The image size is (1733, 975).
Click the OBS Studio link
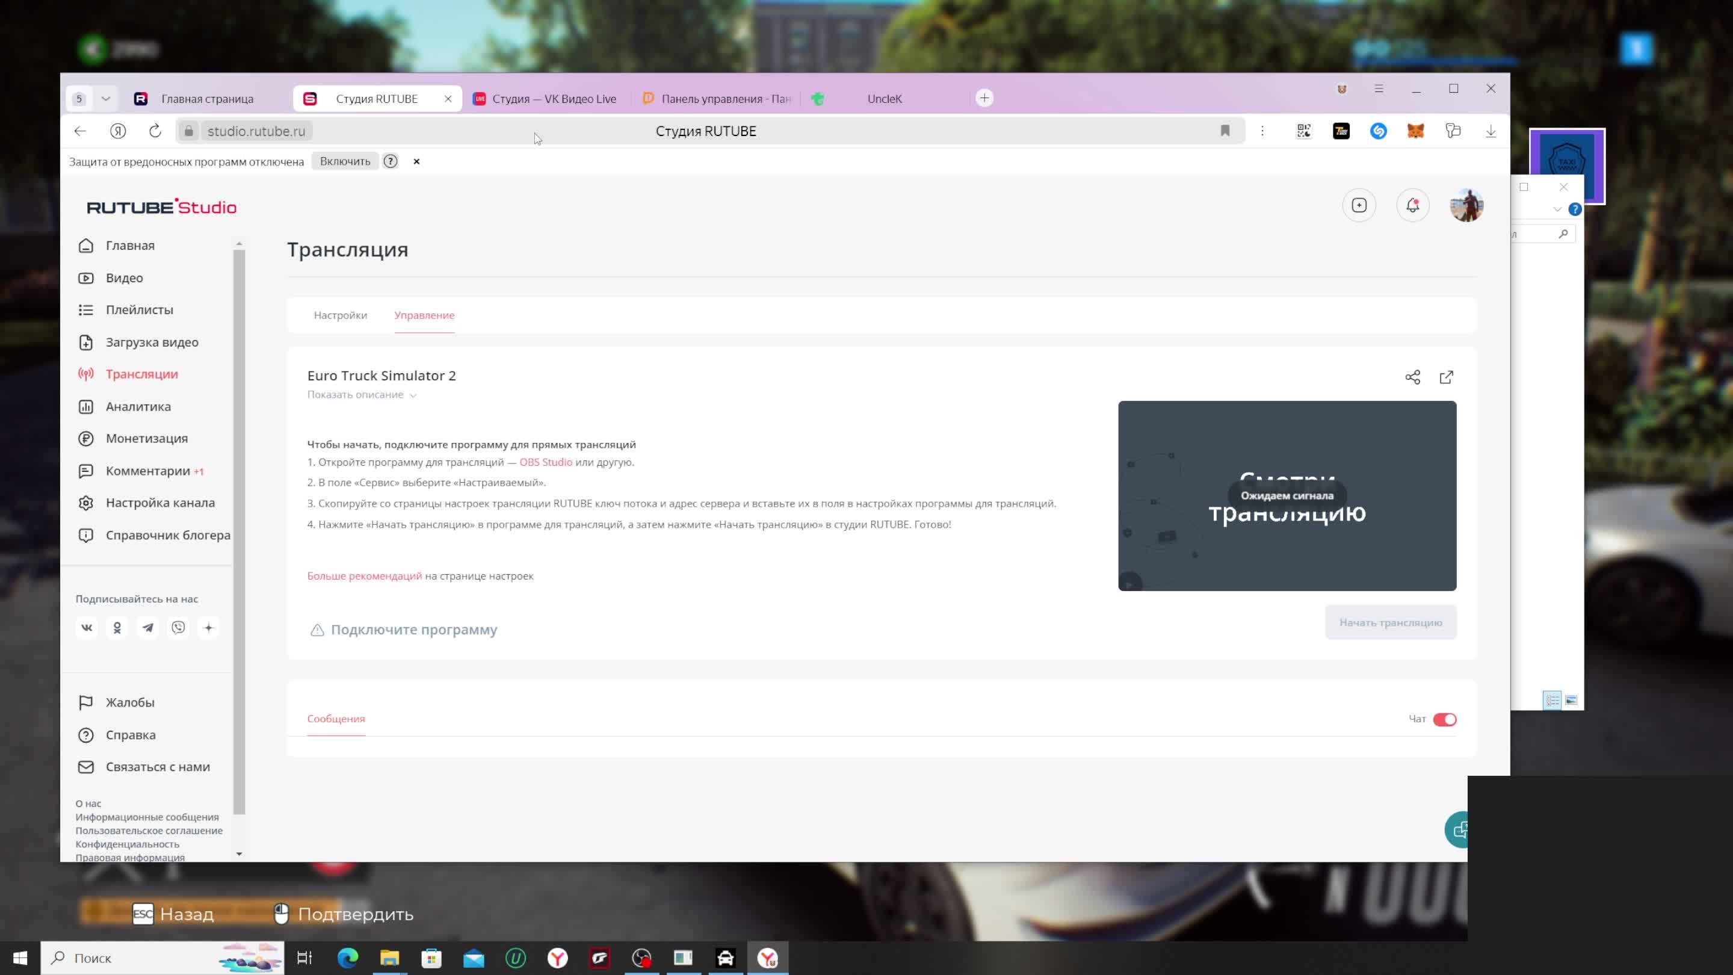point(546,462)
